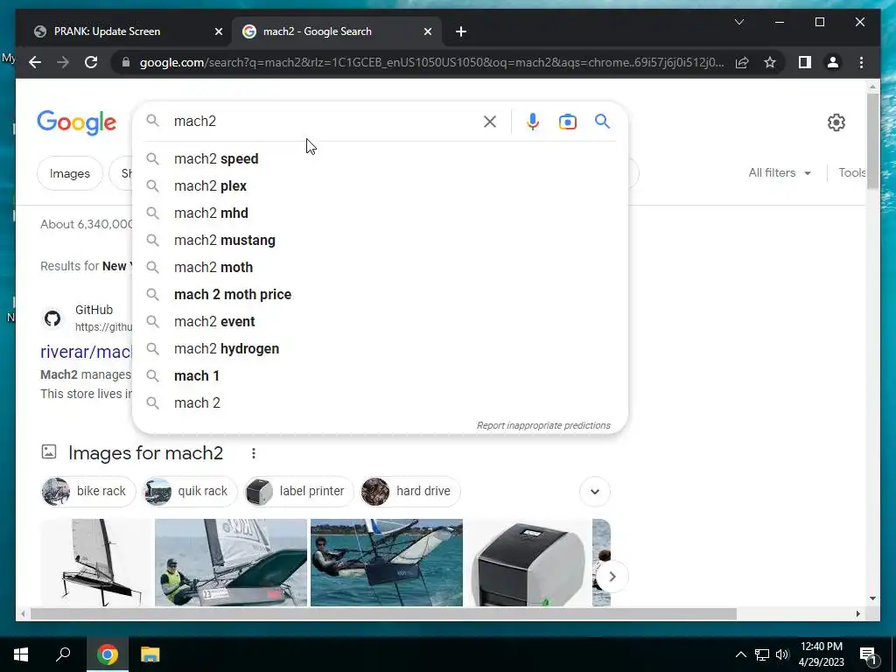The width and height of the screenshot is (896, 672).
Task: Bookmark this page with the star icon
Action: tap(770, 62)
